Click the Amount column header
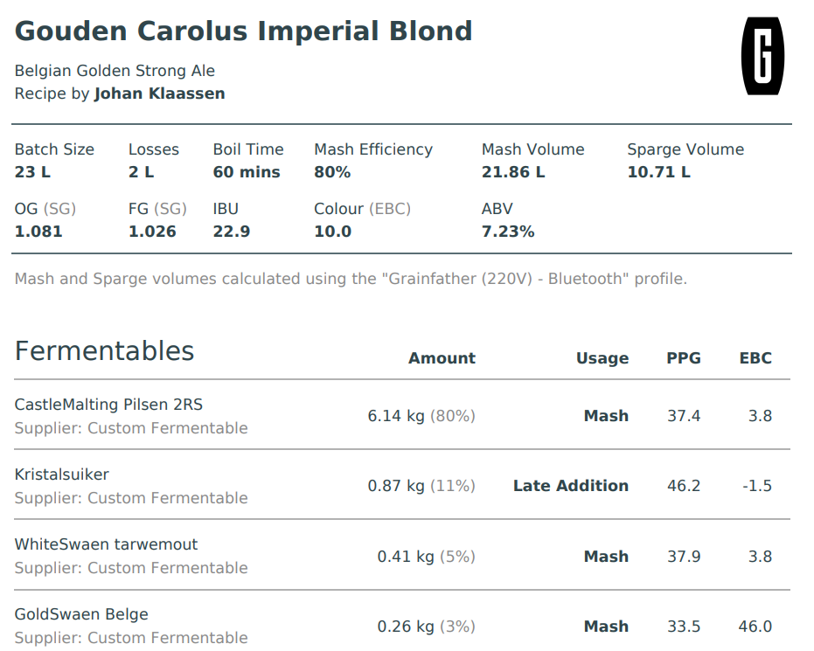814x651 pixels. click(442, 358)
